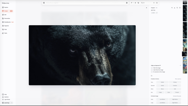Click the conversation bubbles icon in top bar
This screenshot has width=188, height=106.
138,3
